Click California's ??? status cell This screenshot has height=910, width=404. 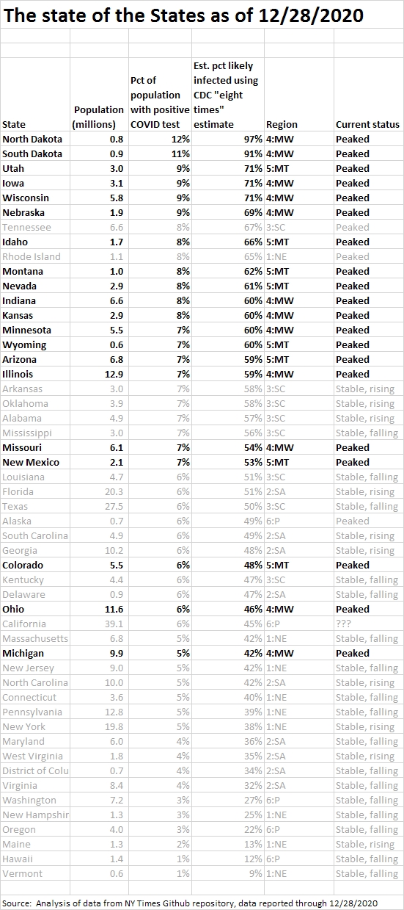pyautogui.click(x=346, y=624)
